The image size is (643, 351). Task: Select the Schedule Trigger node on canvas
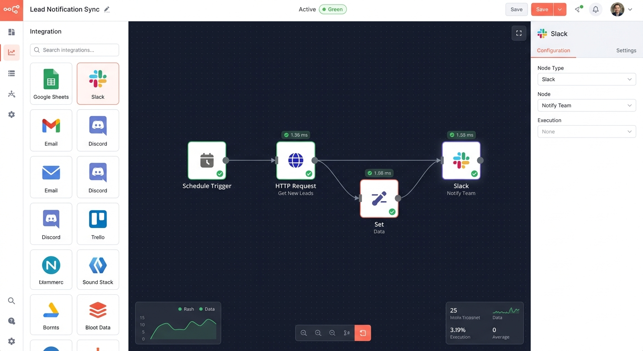[207, 160]
